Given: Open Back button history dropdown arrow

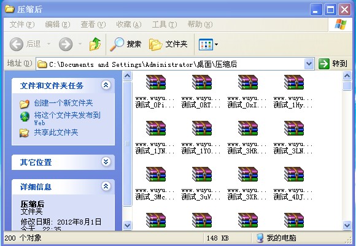Looking at the screenshot, I should coord(49,44).
